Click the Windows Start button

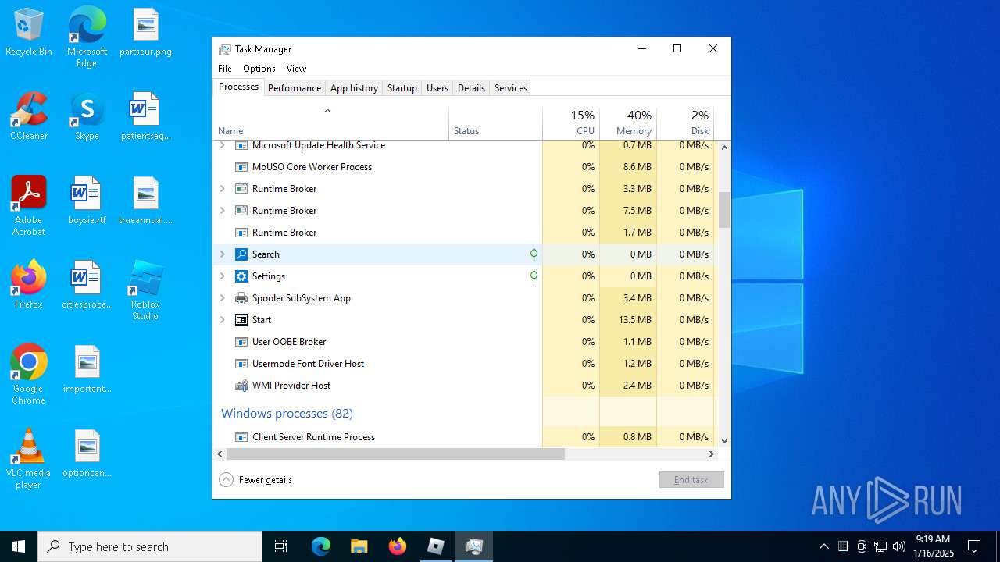[19, 546]
